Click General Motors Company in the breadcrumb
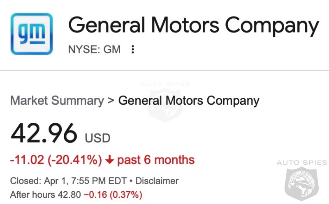329x204 pixels. (189, 101)
